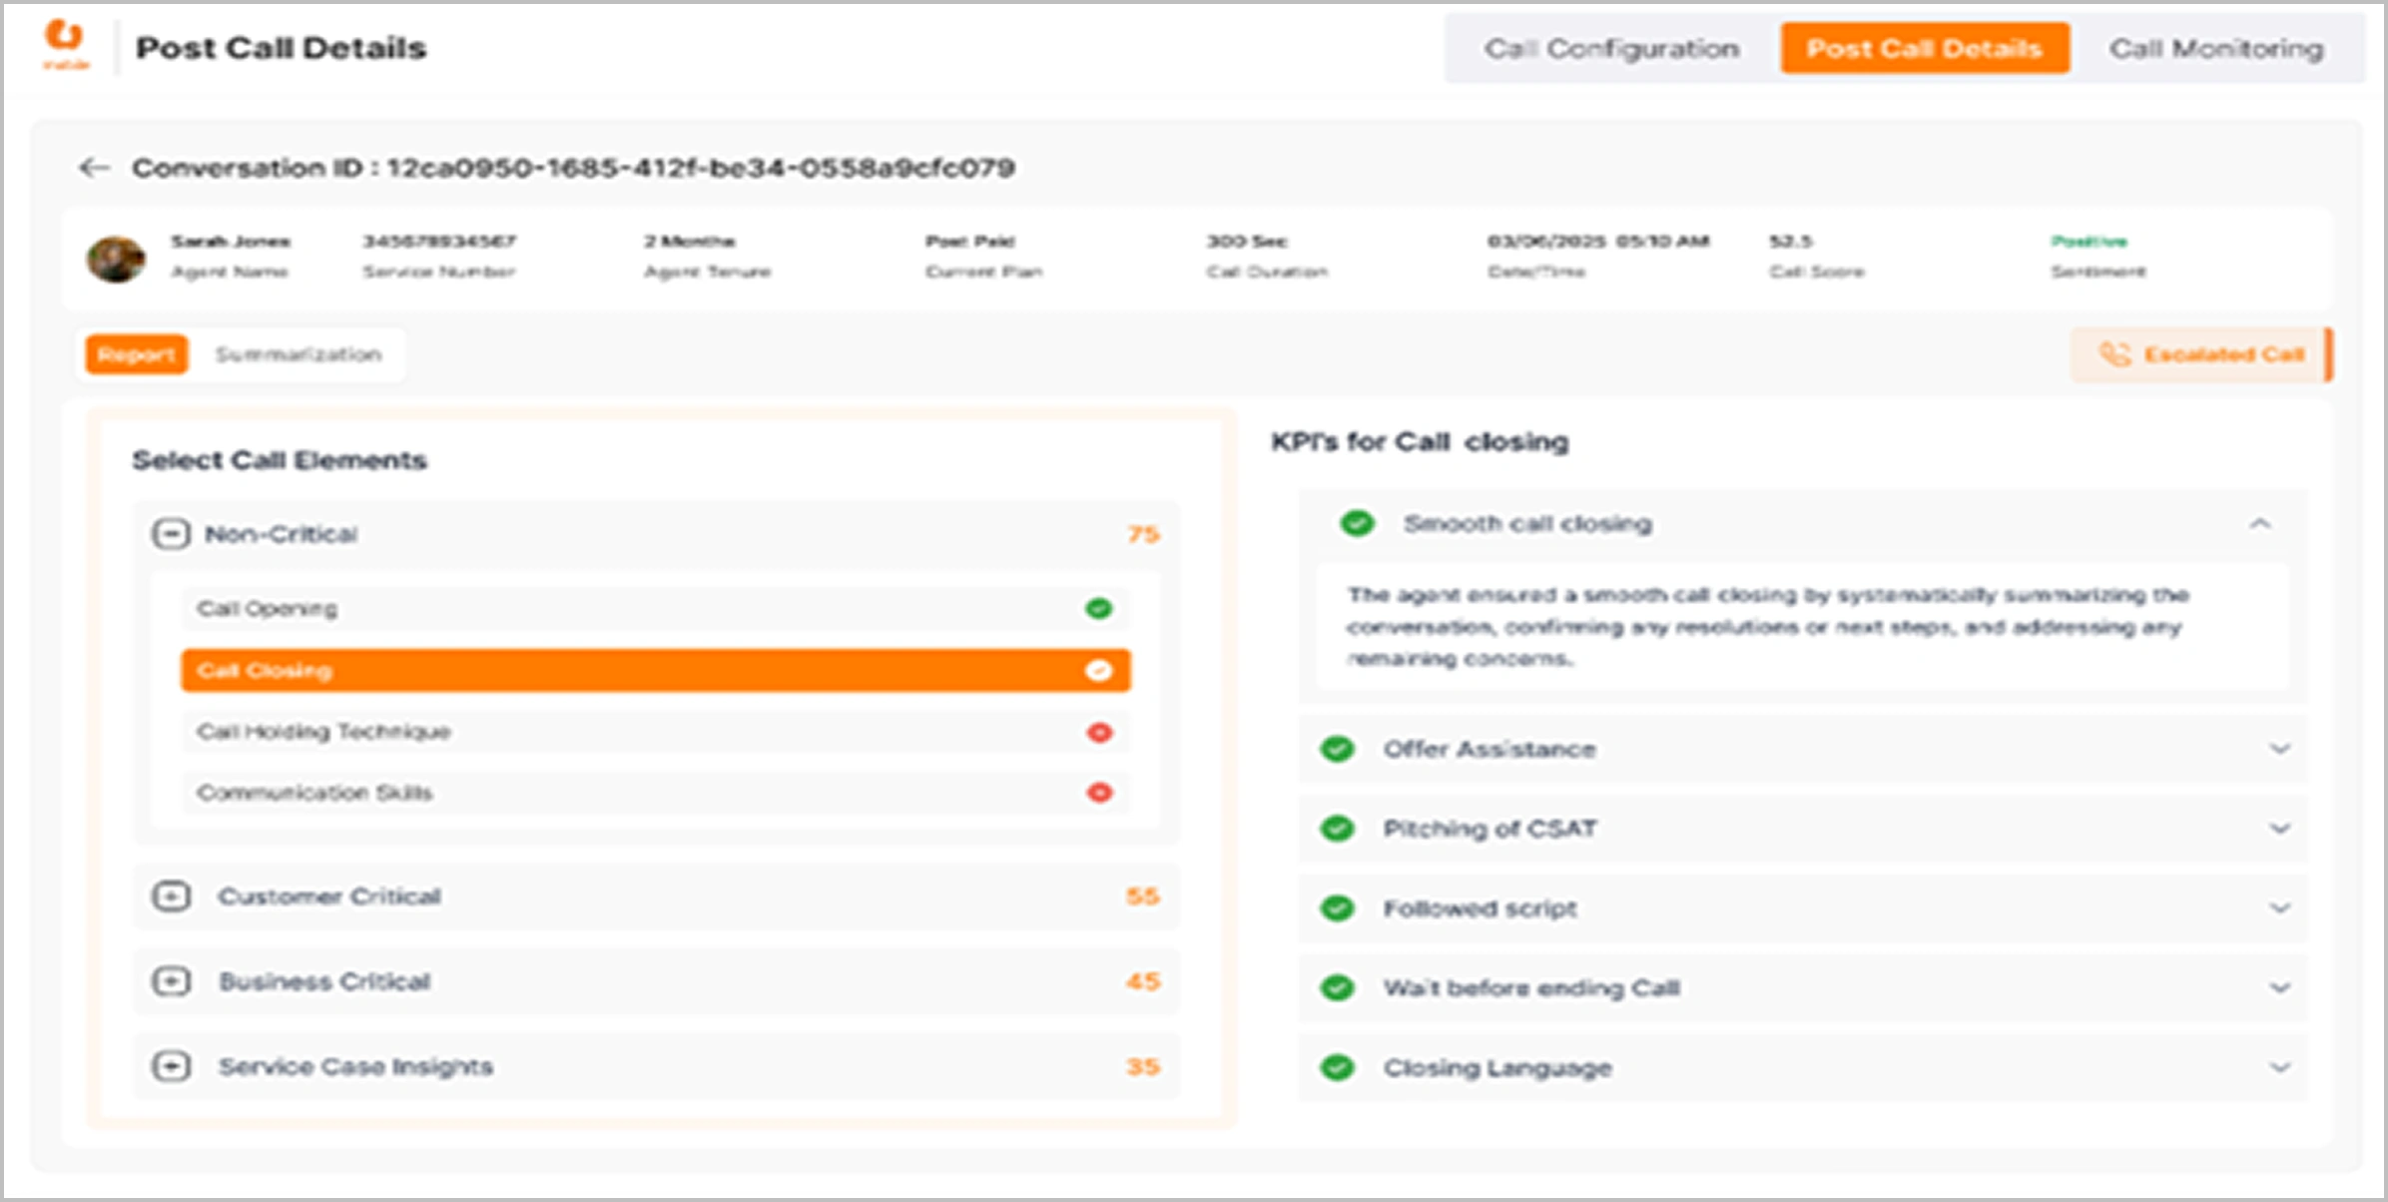The height and width of the screenshot is (1202, 2388).
Task: Click the Escalated Call phone icon
Action: [2114, 354]
